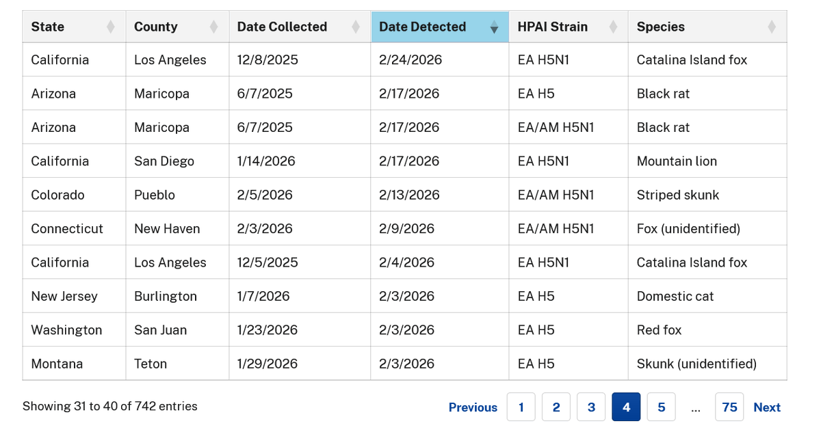The height and width of the screenshot is (432, 821).
Task: Click the Connecticut state cell
Action: [x=74, y=228]
